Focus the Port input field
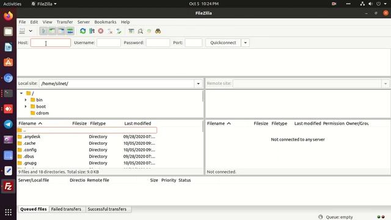 click(194, 43)
